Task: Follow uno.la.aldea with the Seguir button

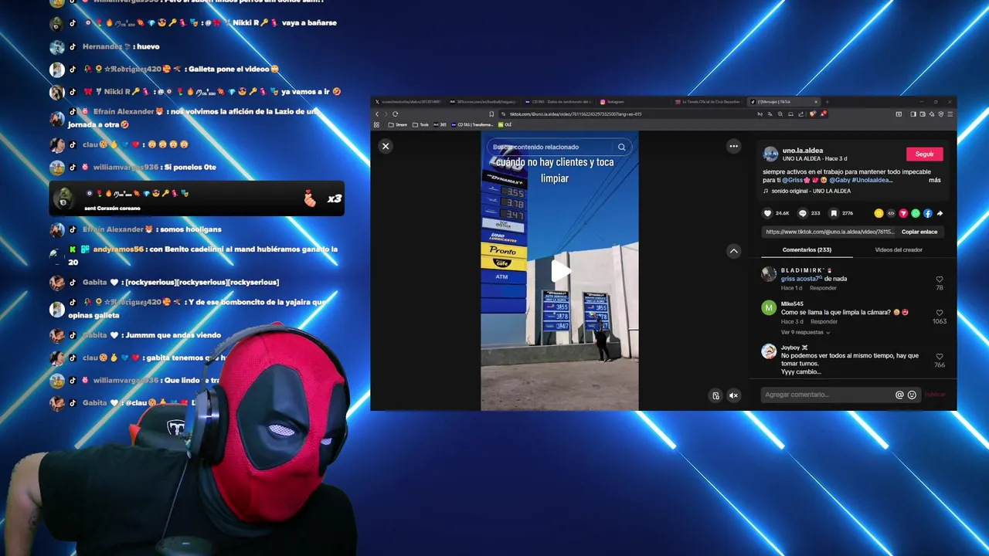Action: tap(925, 154)
